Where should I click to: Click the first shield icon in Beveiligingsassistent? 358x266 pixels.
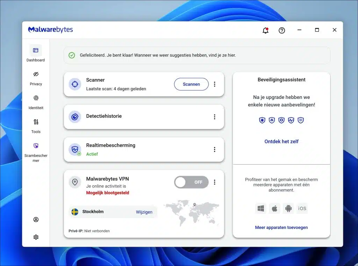[x=262, y=120]
